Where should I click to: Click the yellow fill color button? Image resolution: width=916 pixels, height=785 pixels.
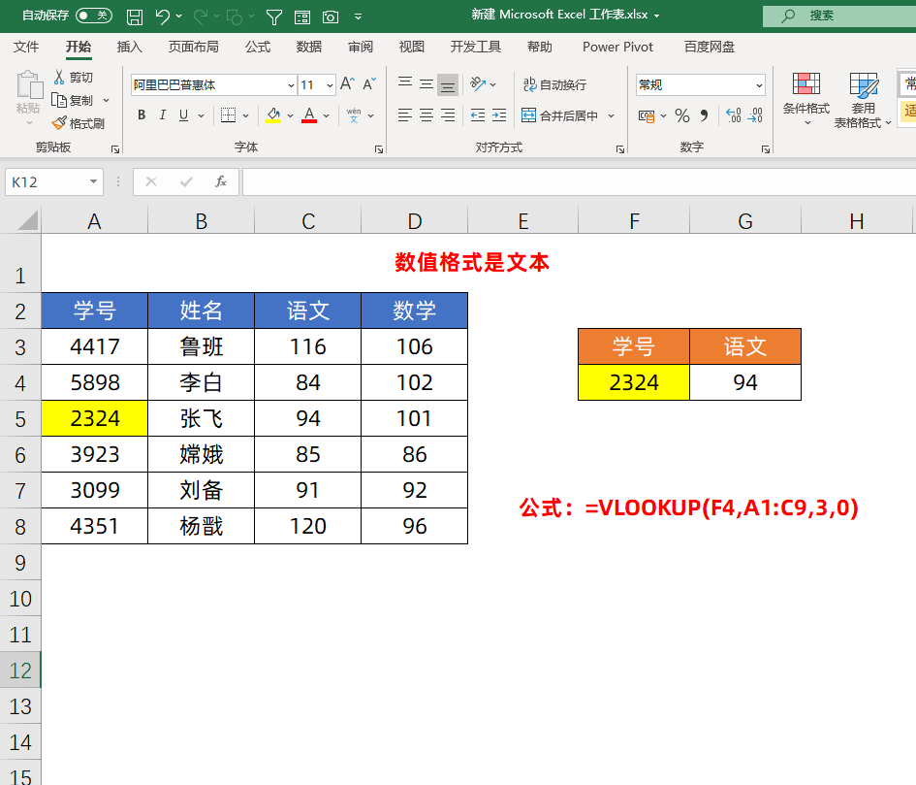coord(273,115)
